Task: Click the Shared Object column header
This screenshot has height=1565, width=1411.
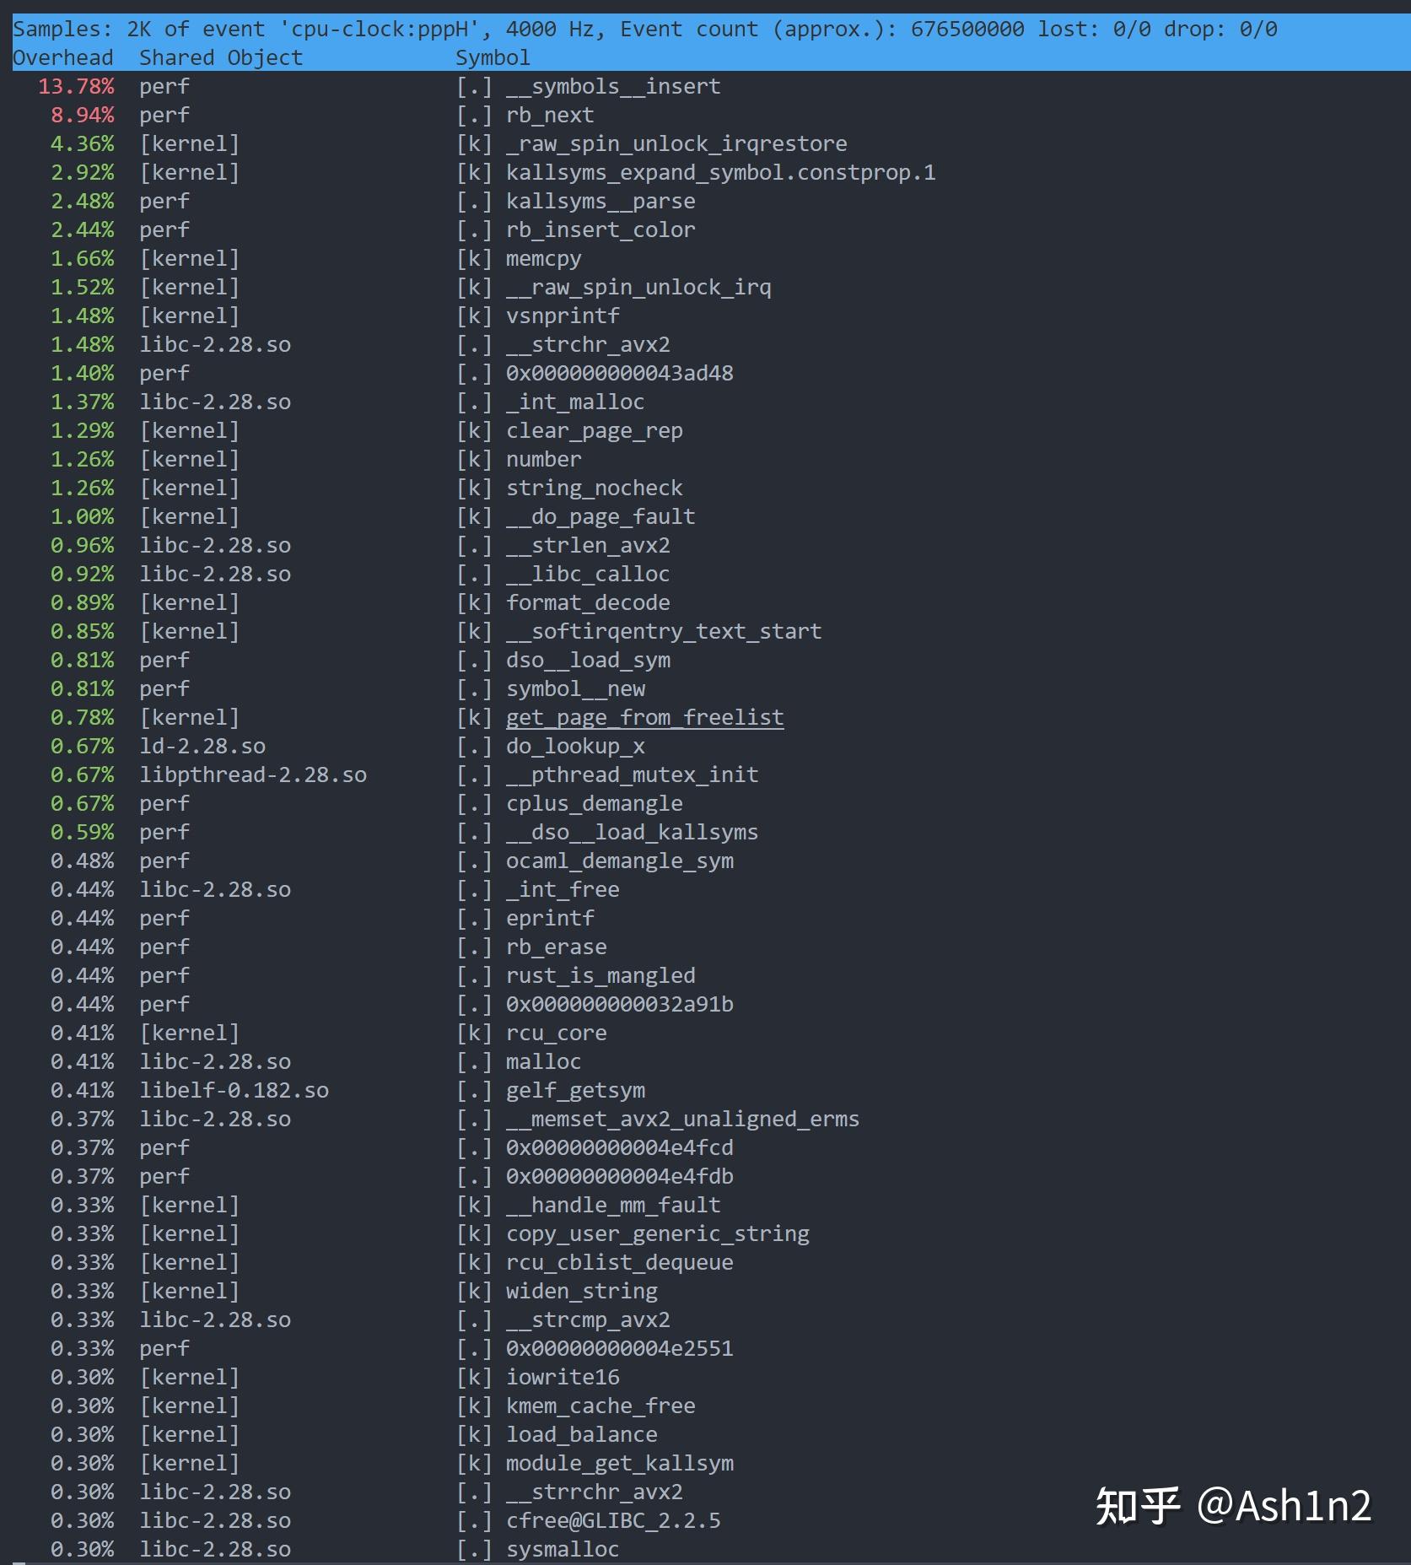Action: 220,58
